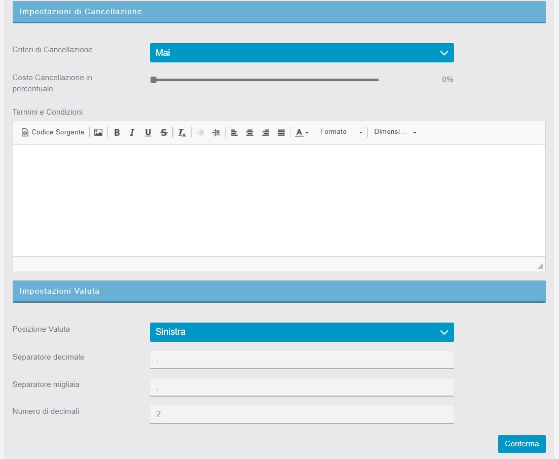Screen dimensions: 559x459
Task: Justify the text alignment
Action: [281, 132]
